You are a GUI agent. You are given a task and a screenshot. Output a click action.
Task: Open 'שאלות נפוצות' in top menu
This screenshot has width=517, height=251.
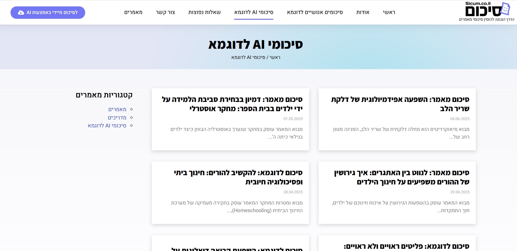(x=204, y=12)
